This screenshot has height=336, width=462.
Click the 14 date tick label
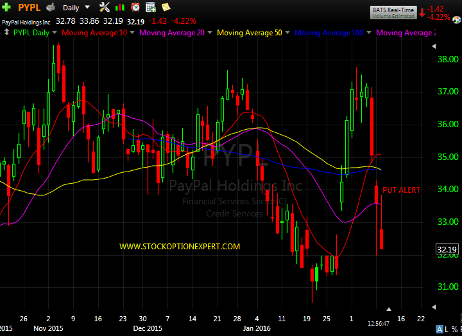coord(192,319)
